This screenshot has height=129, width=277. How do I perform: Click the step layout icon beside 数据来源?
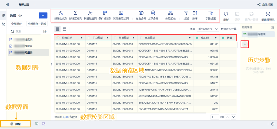point(272,27)
